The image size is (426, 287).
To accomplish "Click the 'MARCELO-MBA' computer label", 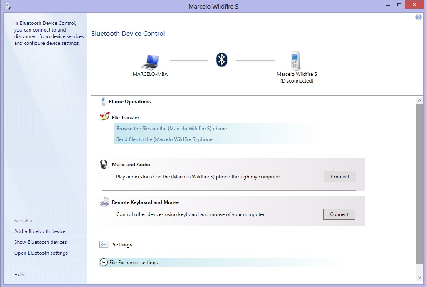I will (x=150, y=74).
